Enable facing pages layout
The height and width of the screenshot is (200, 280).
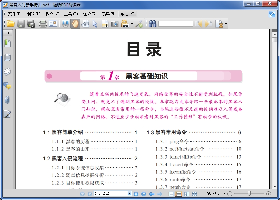pos(186,193)
